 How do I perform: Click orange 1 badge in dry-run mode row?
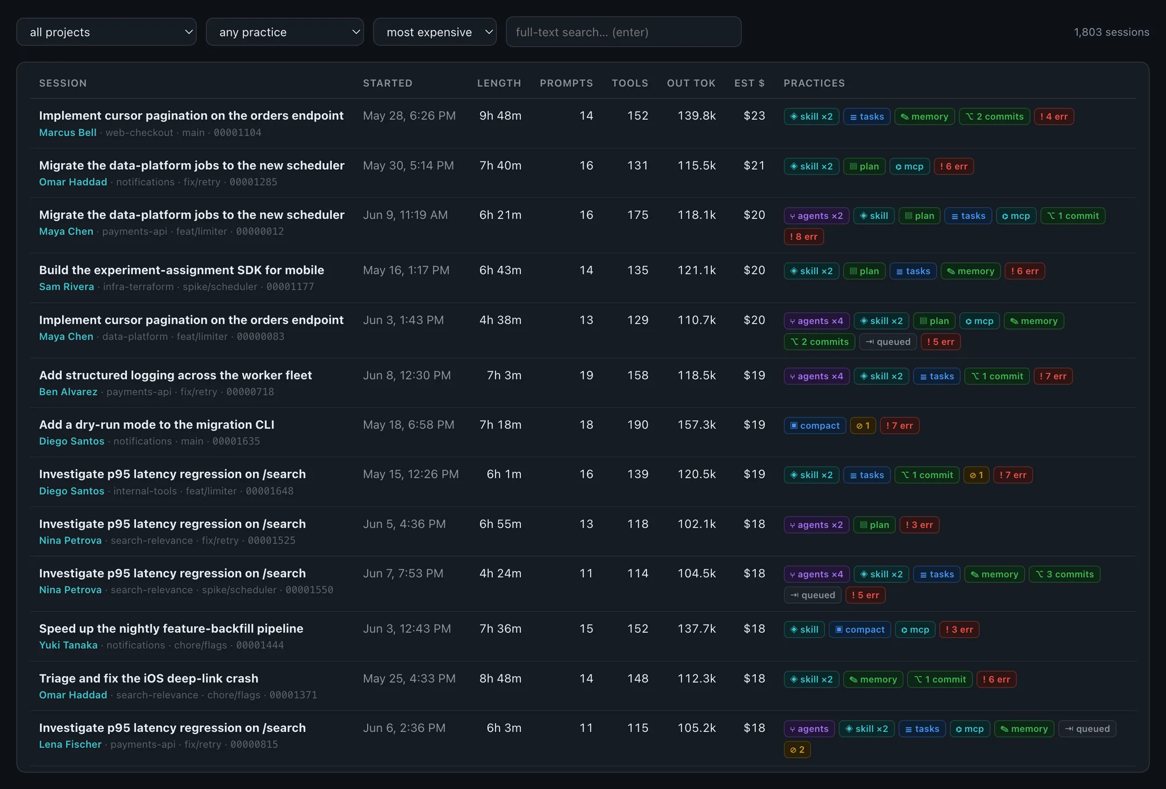pyautogui.click(x=863, y=426)
